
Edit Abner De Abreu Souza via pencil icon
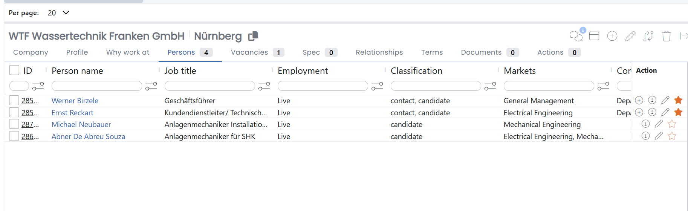(659, 136)
